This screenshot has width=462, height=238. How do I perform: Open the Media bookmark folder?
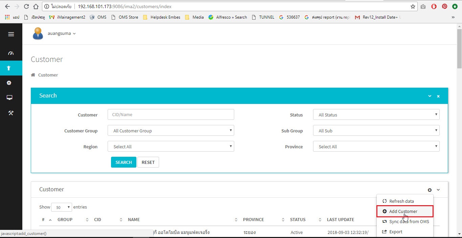point(195,17)
